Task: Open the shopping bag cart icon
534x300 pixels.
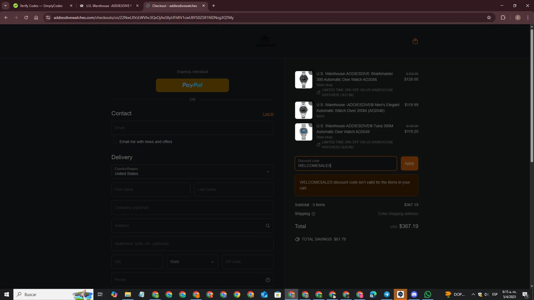Action: [415, 41]
